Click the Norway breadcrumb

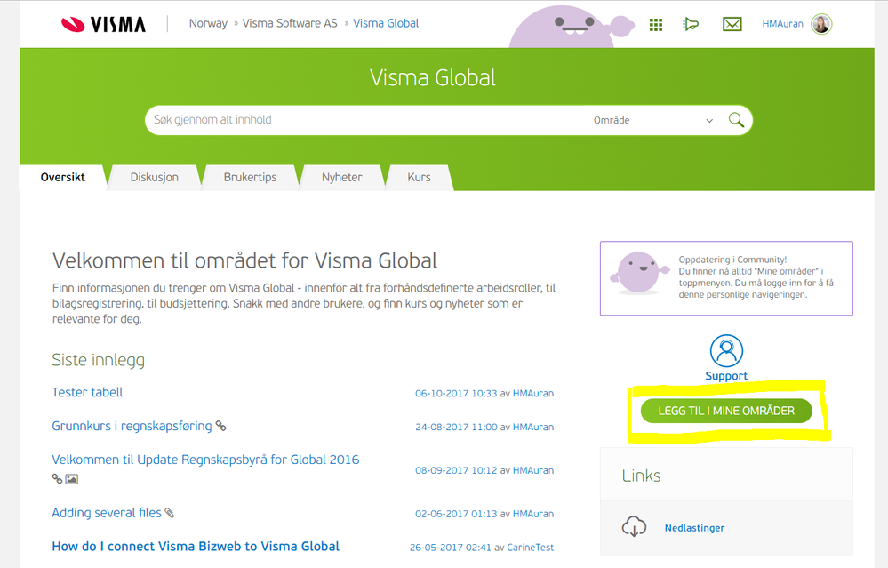[208, 23]
